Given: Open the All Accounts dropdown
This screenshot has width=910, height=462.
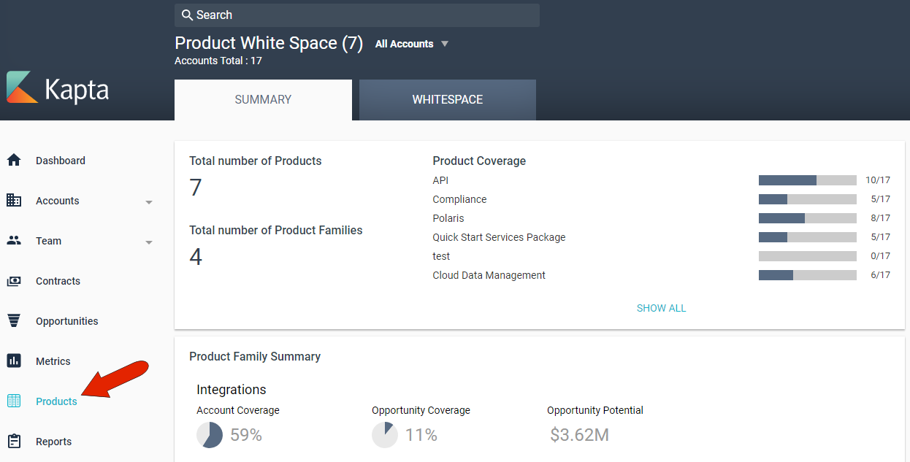Looking at the screenshot, I should pyautogui.click(x=412, y=44).
